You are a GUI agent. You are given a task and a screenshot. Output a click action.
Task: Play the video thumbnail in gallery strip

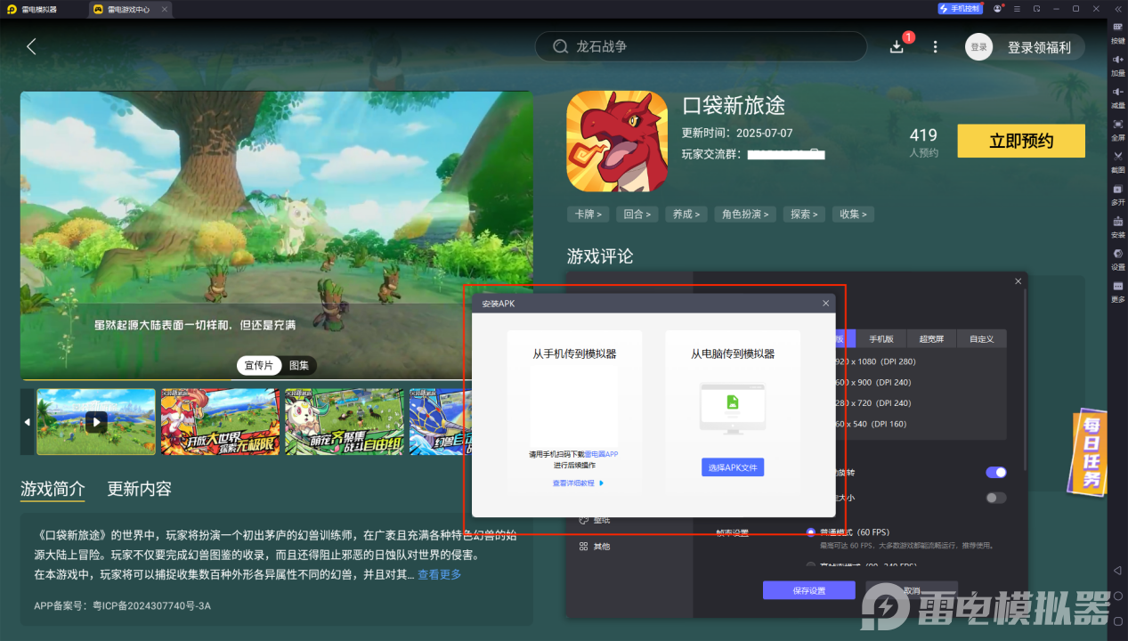point(96,422)
